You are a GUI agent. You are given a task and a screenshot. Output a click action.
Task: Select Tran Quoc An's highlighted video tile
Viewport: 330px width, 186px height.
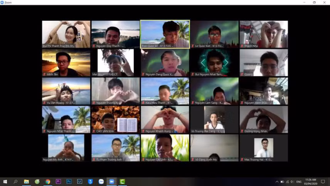coord(165,34)
